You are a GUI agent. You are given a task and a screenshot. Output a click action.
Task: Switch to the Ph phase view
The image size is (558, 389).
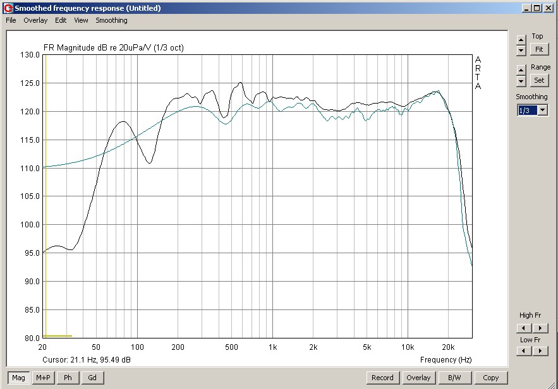coord(68,378)
